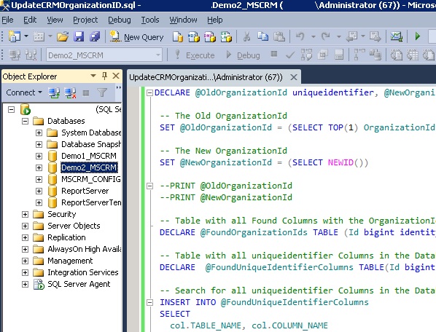
Task: Click Disconnect icon in Object Explorer
Action: [x=70, y=92]
